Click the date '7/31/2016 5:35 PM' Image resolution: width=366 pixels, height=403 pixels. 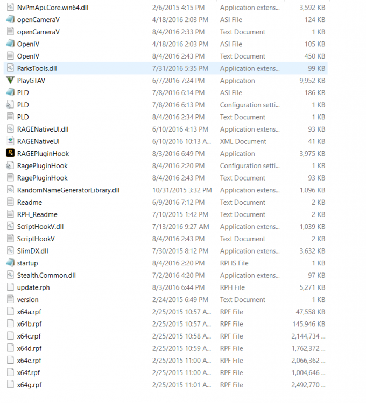click(x=180, y=69)
